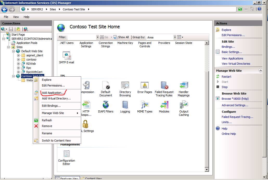Viewport: 268px width, 180px height.
Task: Open Manage Web Site submenu
Action: 57,113
